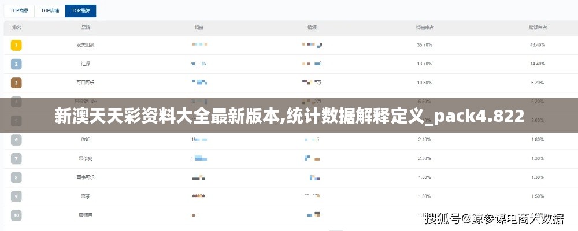Click the 2.40% value in rank 6 row
Image resolution: width=578 pixels, height=231 pixels.
[425, 140]
